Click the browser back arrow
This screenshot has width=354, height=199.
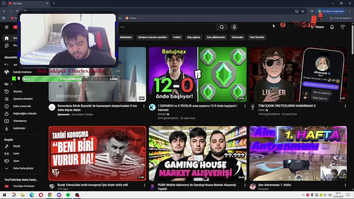coord(4,11)
